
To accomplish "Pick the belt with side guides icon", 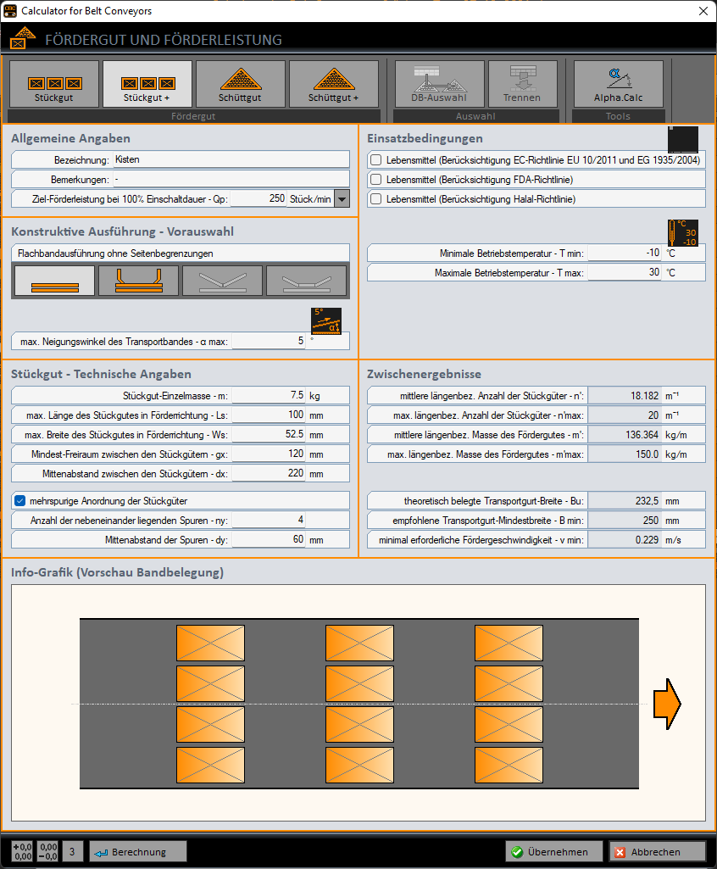I will pos(138,280).
